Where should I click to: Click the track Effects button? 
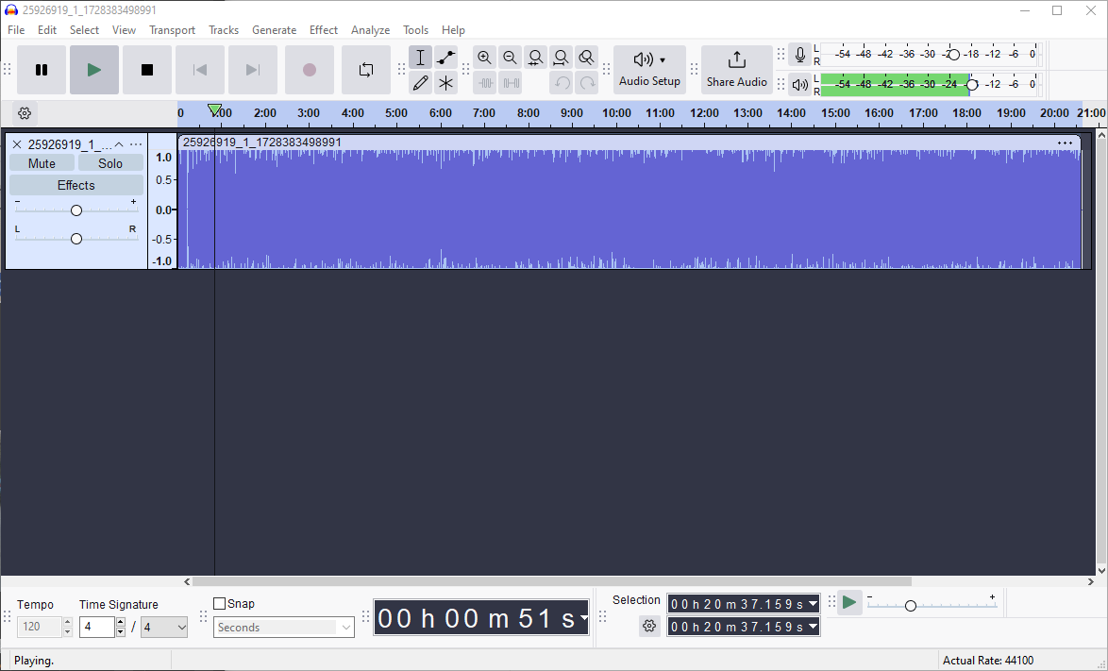click(x=76, y=185)
